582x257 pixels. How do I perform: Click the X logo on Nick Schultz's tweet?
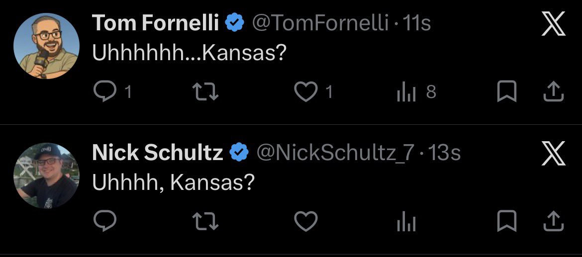[x=553, y=154]
